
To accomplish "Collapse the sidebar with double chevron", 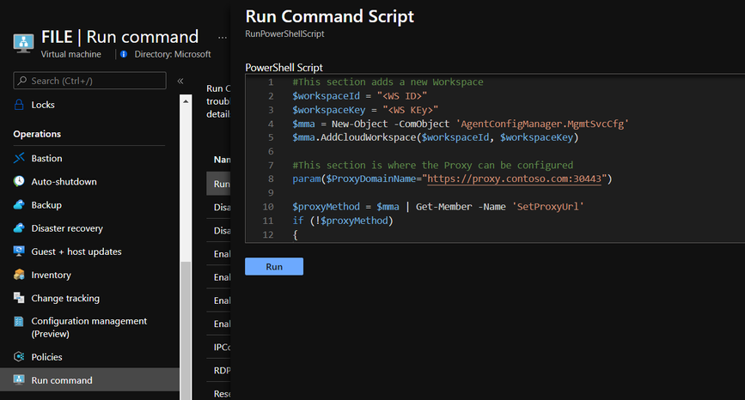I will coord(180,81).
